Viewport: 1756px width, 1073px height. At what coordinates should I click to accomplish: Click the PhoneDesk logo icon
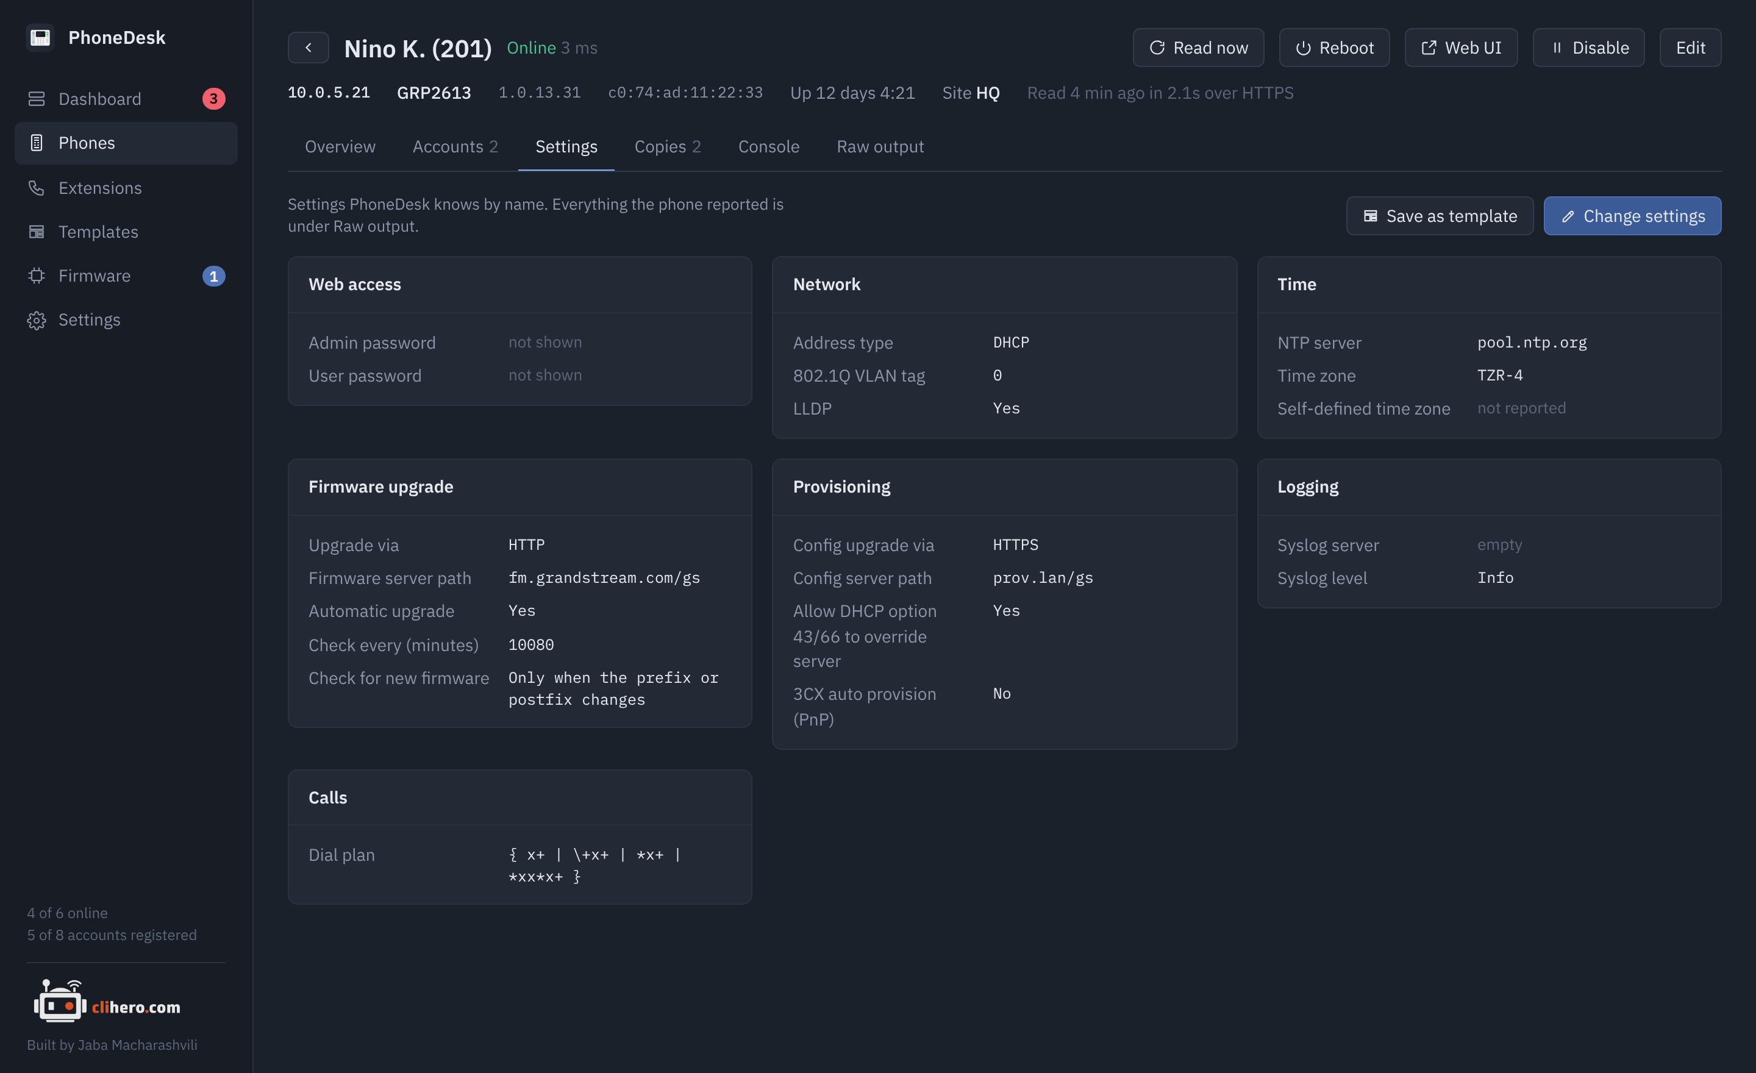click(40, 37)
